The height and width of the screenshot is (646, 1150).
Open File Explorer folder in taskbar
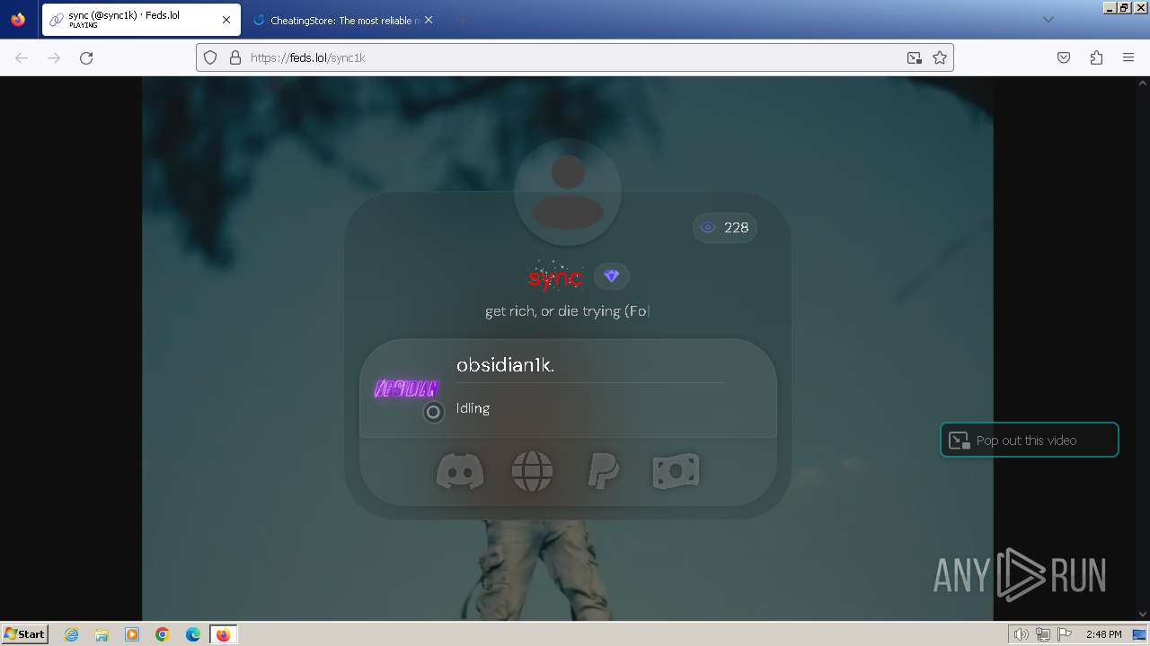[x=102, y=634]
